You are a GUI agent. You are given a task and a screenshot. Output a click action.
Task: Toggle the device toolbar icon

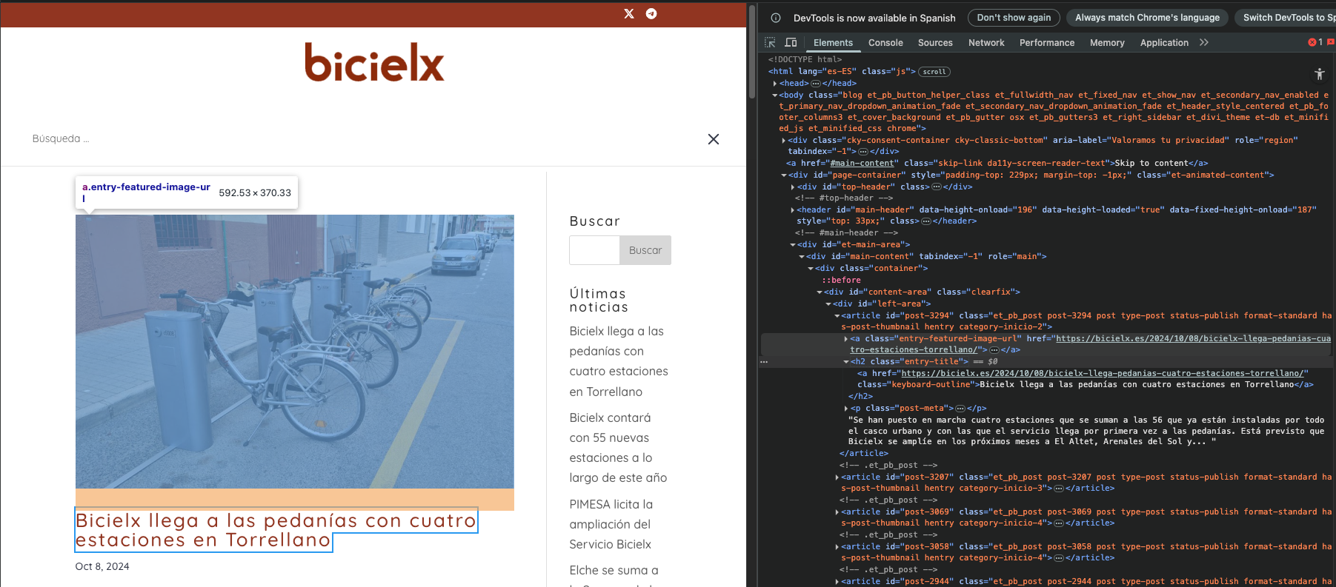791,42
